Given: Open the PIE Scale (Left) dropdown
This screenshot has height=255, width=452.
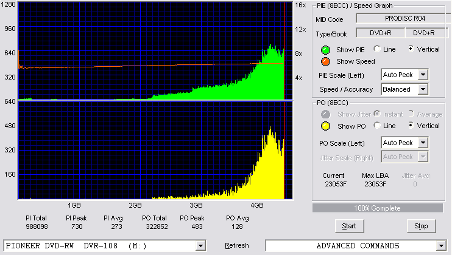Looking at the screenshot, I should pos(423,75).
